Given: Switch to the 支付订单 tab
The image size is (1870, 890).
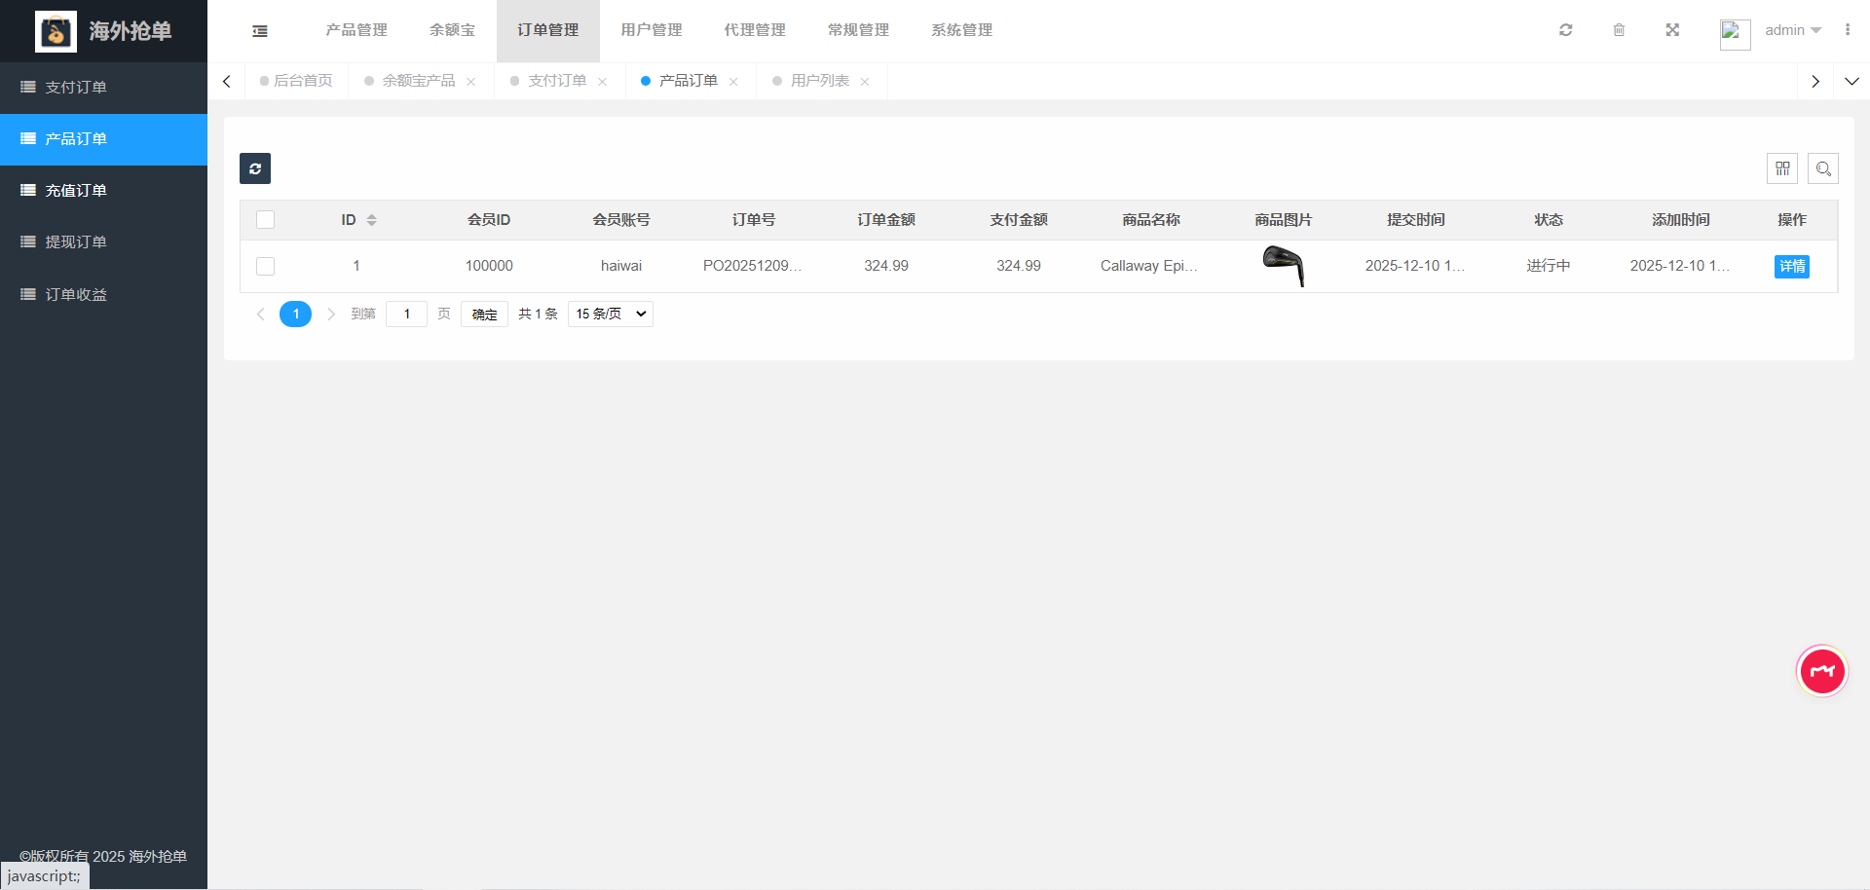Looking at the screenshot, I should 557,81.
